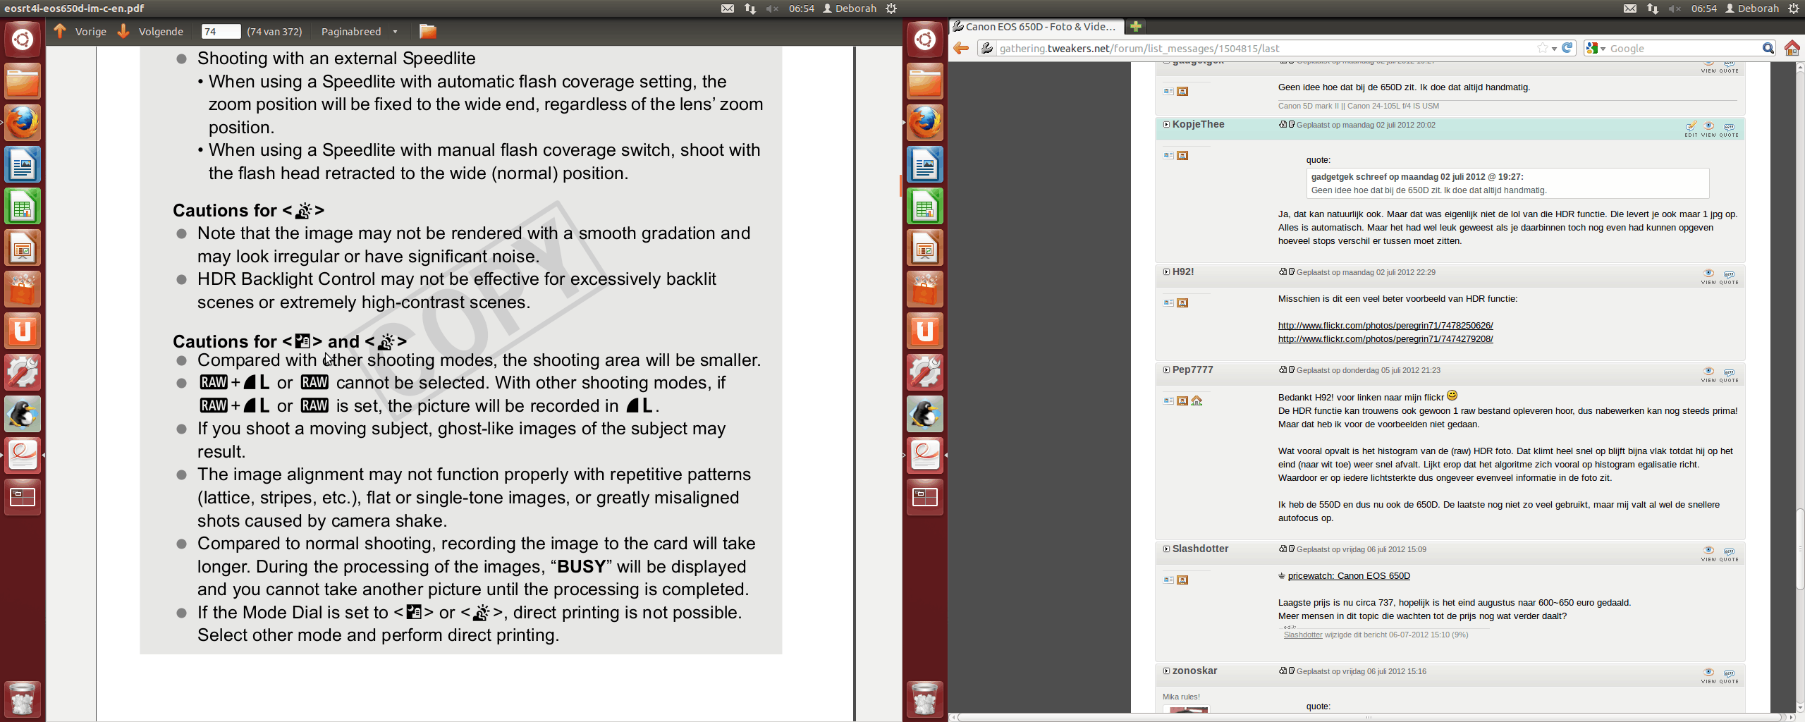Screen dimensions: 1805x722
Task: Open the Trash in launcher beside the PDF
Action: [23, 698]
